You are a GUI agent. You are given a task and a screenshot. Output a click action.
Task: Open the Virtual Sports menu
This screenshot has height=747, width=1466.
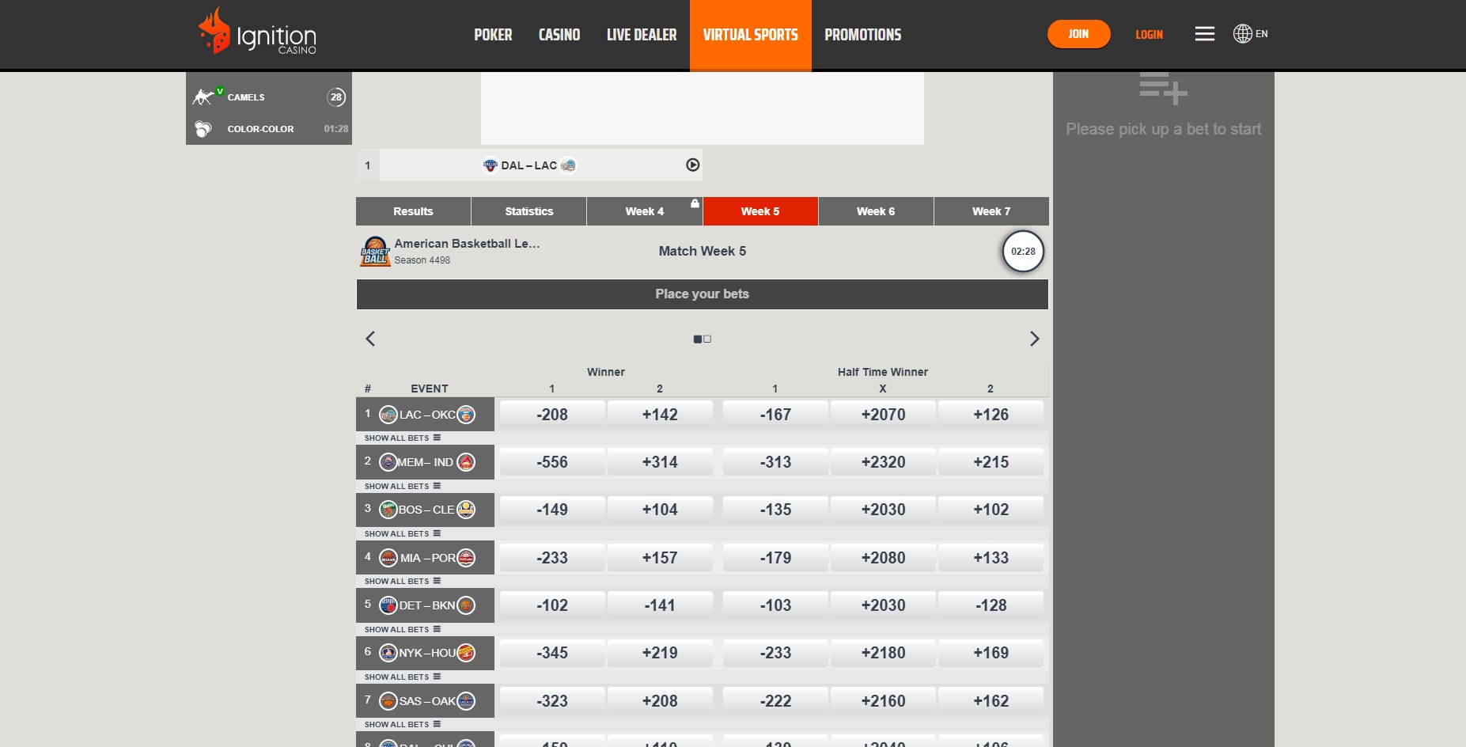point(751,35)
